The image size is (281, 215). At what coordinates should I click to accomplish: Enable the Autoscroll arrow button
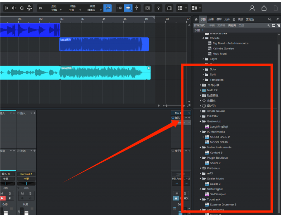point(128,8)
